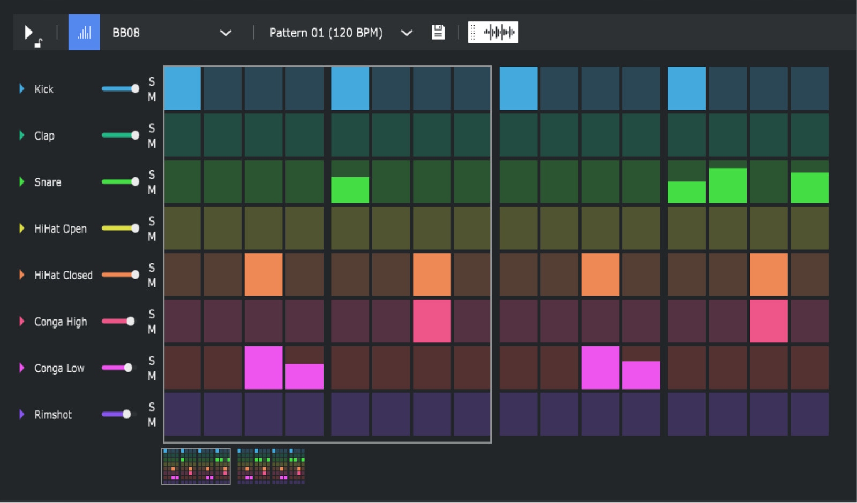This screenshot has height=503, width=857.
Task: Save the pattern using the floppy disk icon
Action: pos(438,32)
